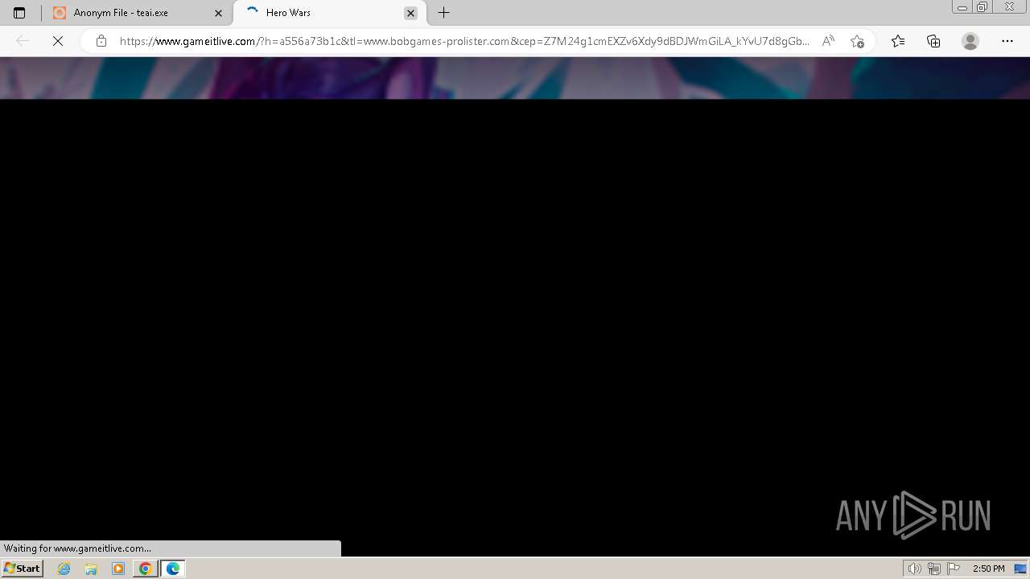
Task: Open the Action Center flag icon
Action: 954,569
